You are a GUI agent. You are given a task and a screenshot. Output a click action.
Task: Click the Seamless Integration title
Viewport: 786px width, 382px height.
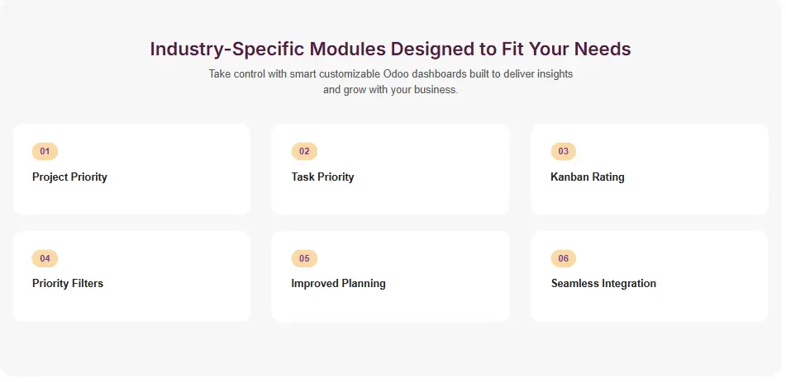[x=603, y=284]
